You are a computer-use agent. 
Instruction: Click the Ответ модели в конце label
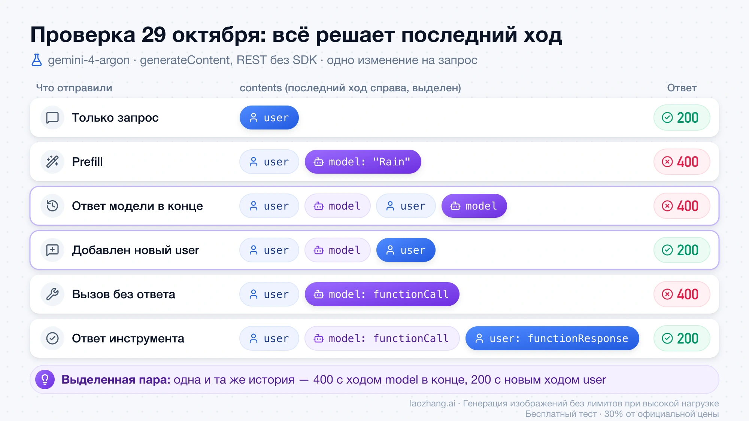(x=137, y=206)
